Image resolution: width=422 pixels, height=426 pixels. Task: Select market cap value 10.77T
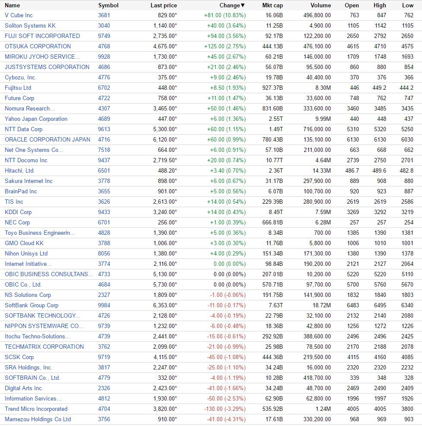(274, 160)
